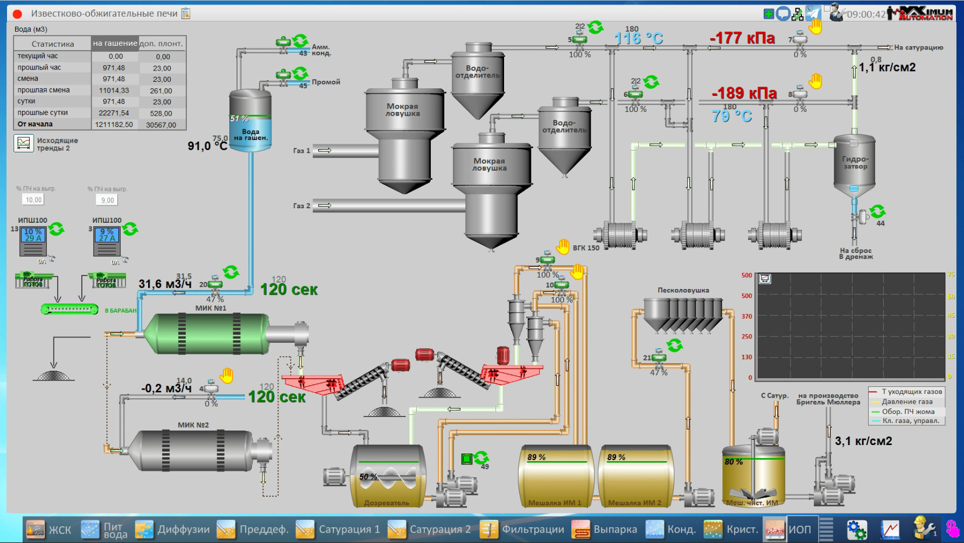Click the worker with wrench service icon

[x=924, y=528]
